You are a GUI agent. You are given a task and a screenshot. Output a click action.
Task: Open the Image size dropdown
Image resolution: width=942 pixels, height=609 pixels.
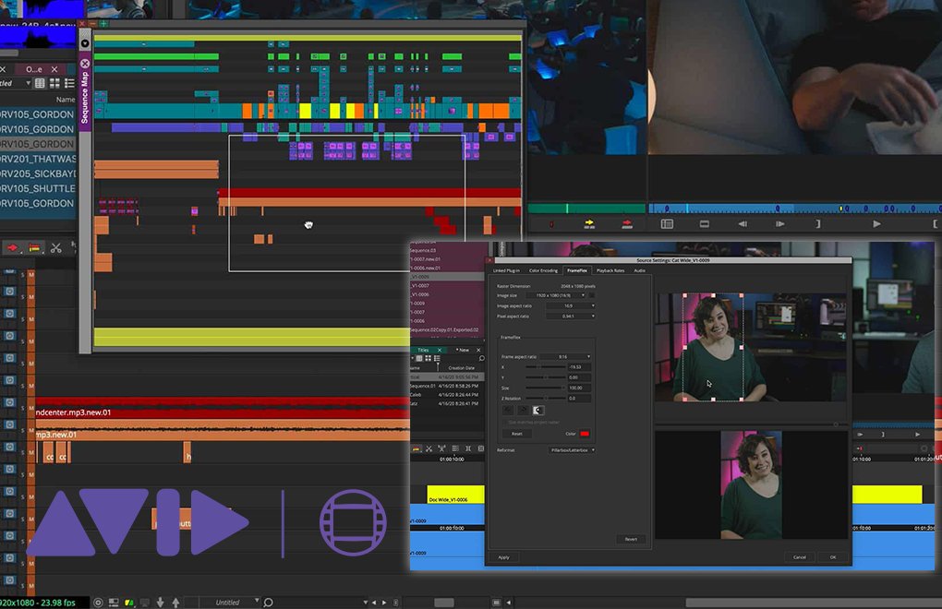click(556, 295)
